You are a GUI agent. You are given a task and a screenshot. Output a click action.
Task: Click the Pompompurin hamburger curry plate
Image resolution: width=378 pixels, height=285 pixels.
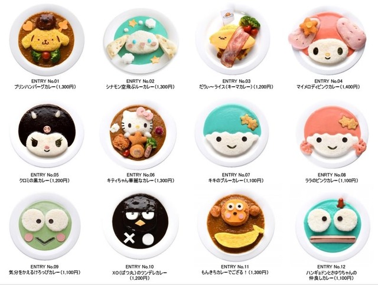(x=47, y=40)
